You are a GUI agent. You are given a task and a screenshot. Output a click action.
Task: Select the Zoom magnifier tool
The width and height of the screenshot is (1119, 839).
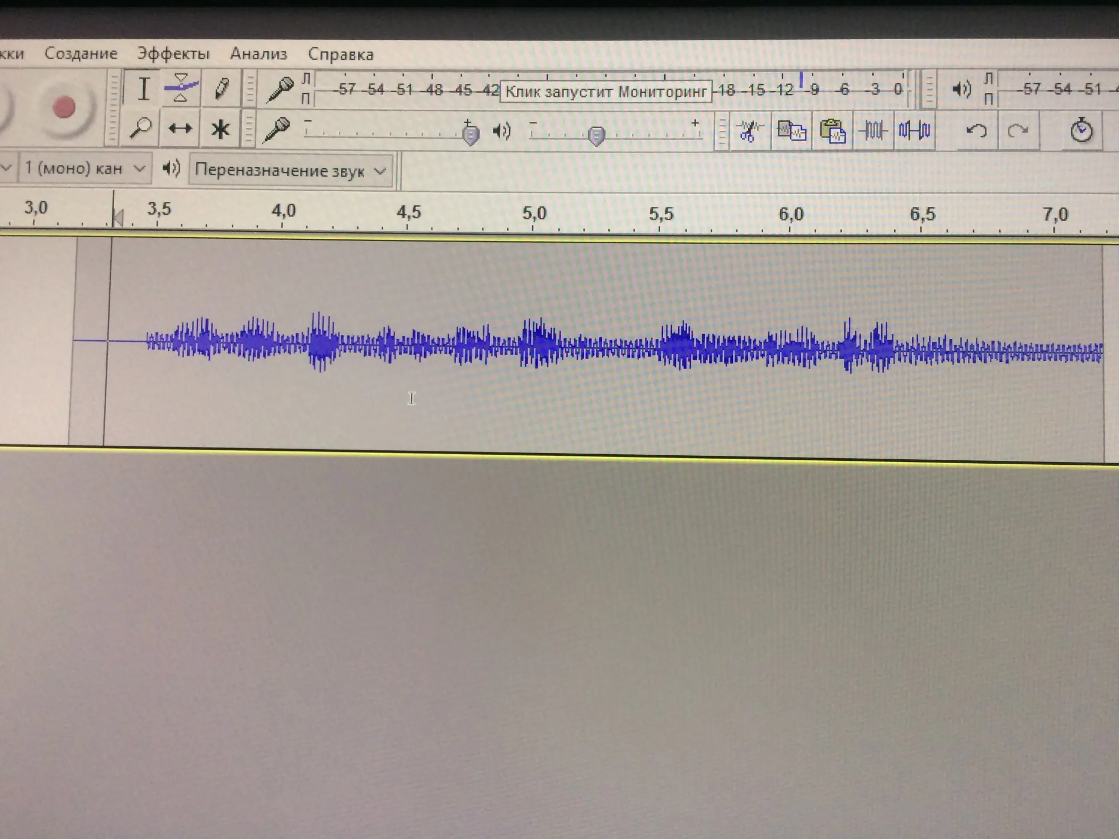(x=140, y=128)
